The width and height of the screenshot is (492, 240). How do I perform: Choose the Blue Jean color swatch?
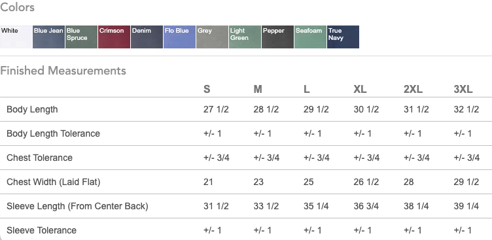coord(48,37)
